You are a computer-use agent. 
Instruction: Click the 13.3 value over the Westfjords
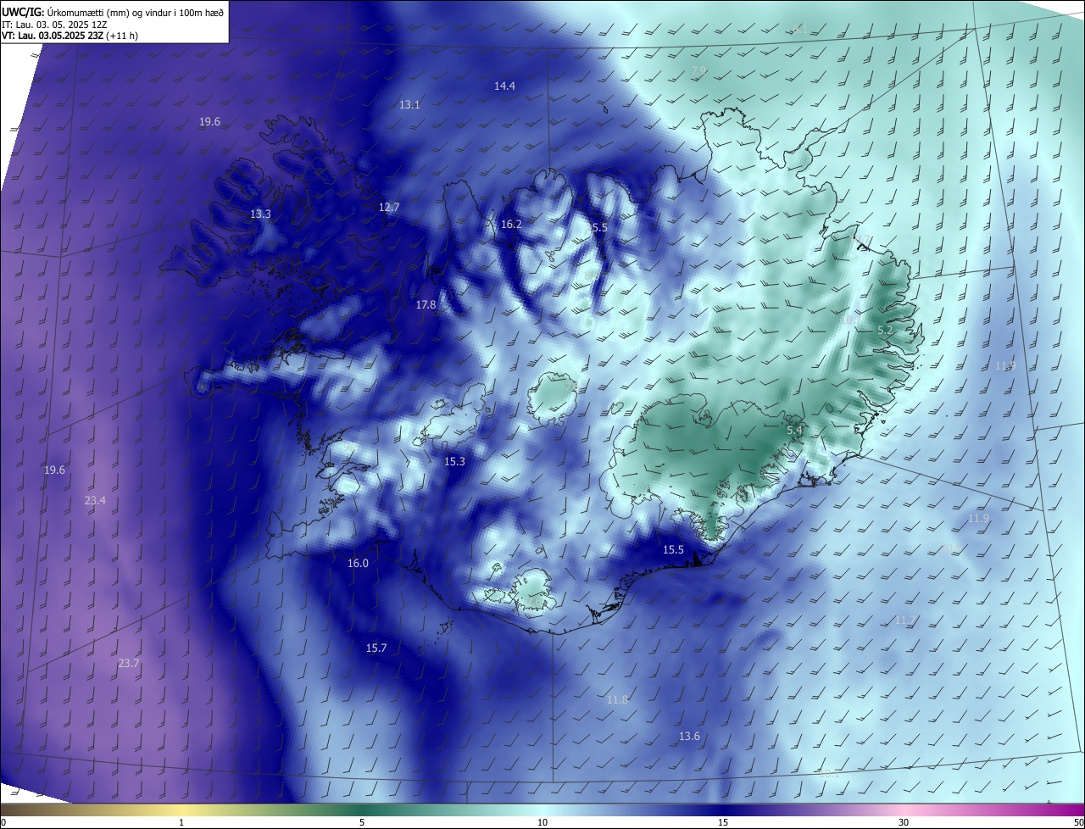[260, 214]
